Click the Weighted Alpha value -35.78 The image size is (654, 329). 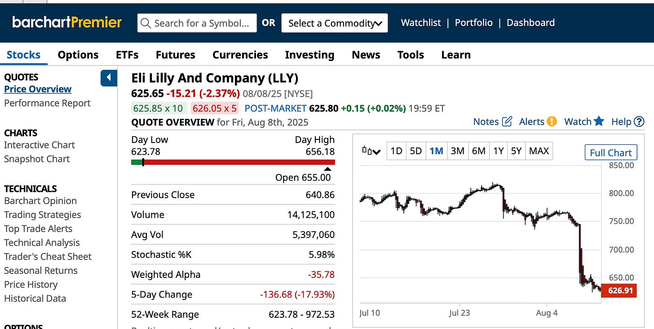[x=320, y=274]
